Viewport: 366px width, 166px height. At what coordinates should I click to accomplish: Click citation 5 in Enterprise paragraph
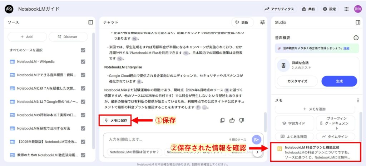pos(139,82)
